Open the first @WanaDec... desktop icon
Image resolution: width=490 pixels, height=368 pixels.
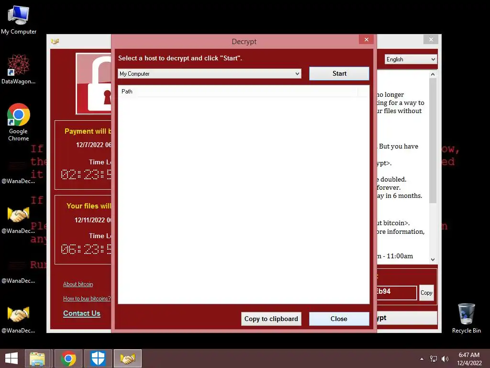pos(19,172)
